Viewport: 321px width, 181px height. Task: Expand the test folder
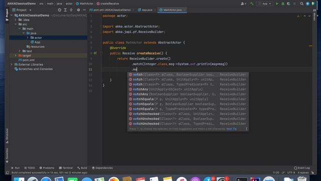(x=20, y=51)
